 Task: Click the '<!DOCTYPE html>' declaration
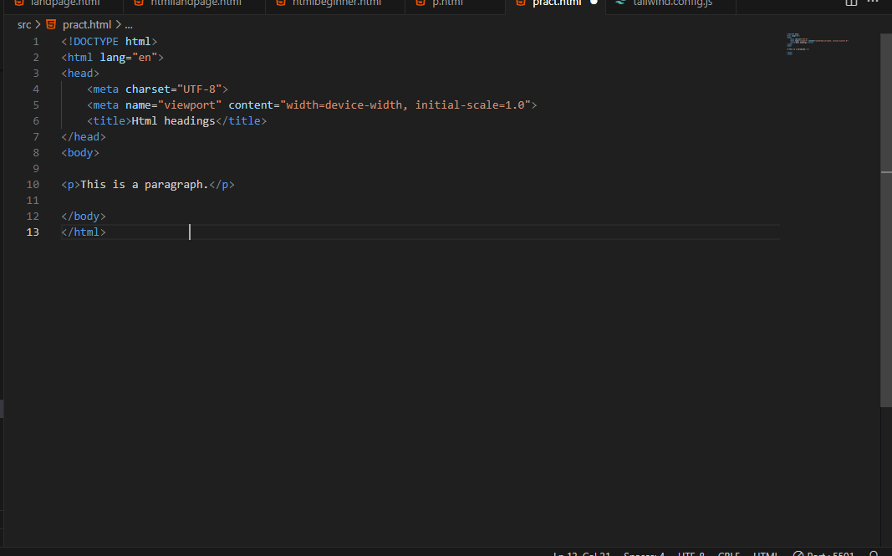(x=110, y=42)
